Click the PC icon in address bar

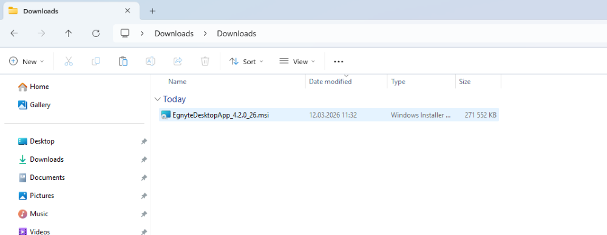(x=124, y=34)
